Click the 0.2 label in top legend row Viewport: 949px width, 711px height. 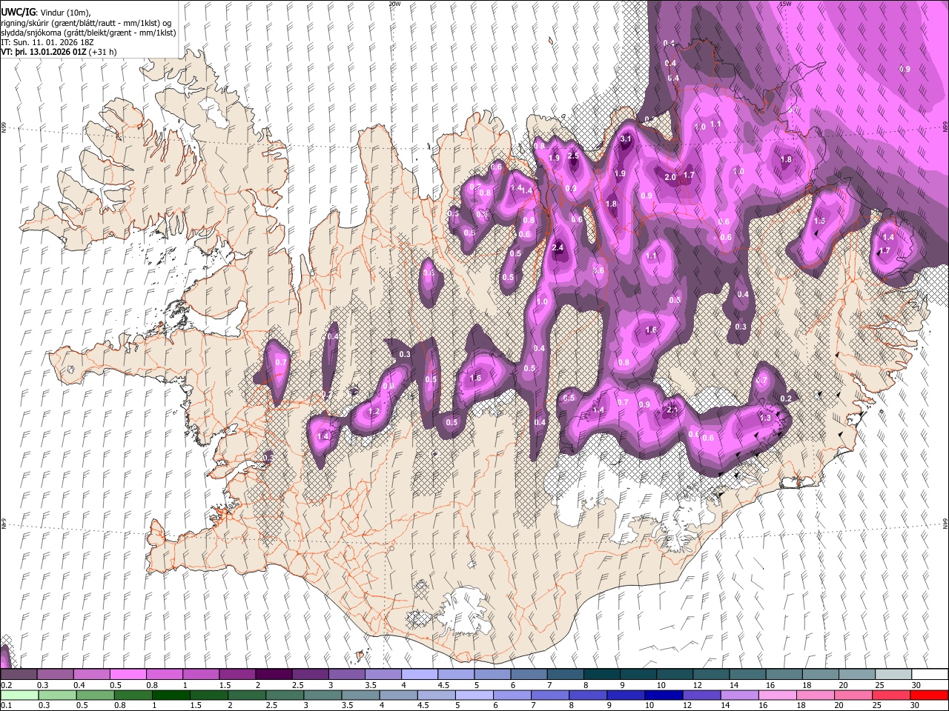6,685
